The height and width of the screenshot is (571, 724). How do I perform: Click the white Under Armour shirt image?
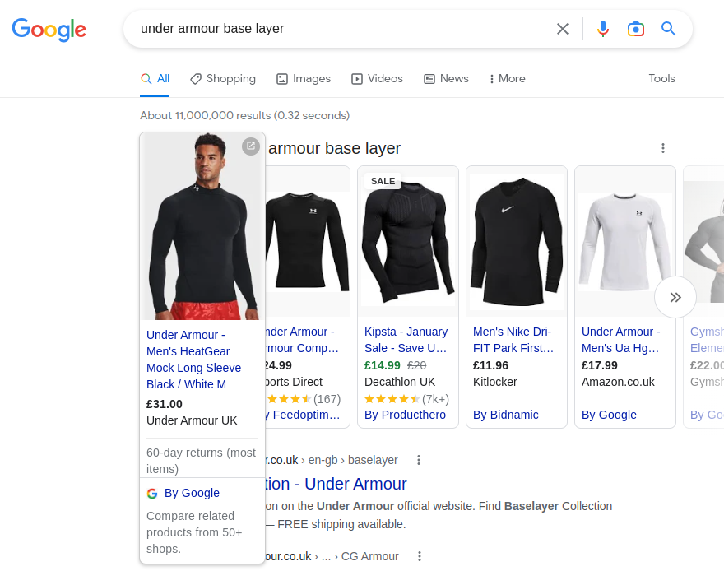pyautogui.click(x=625, y=241)
